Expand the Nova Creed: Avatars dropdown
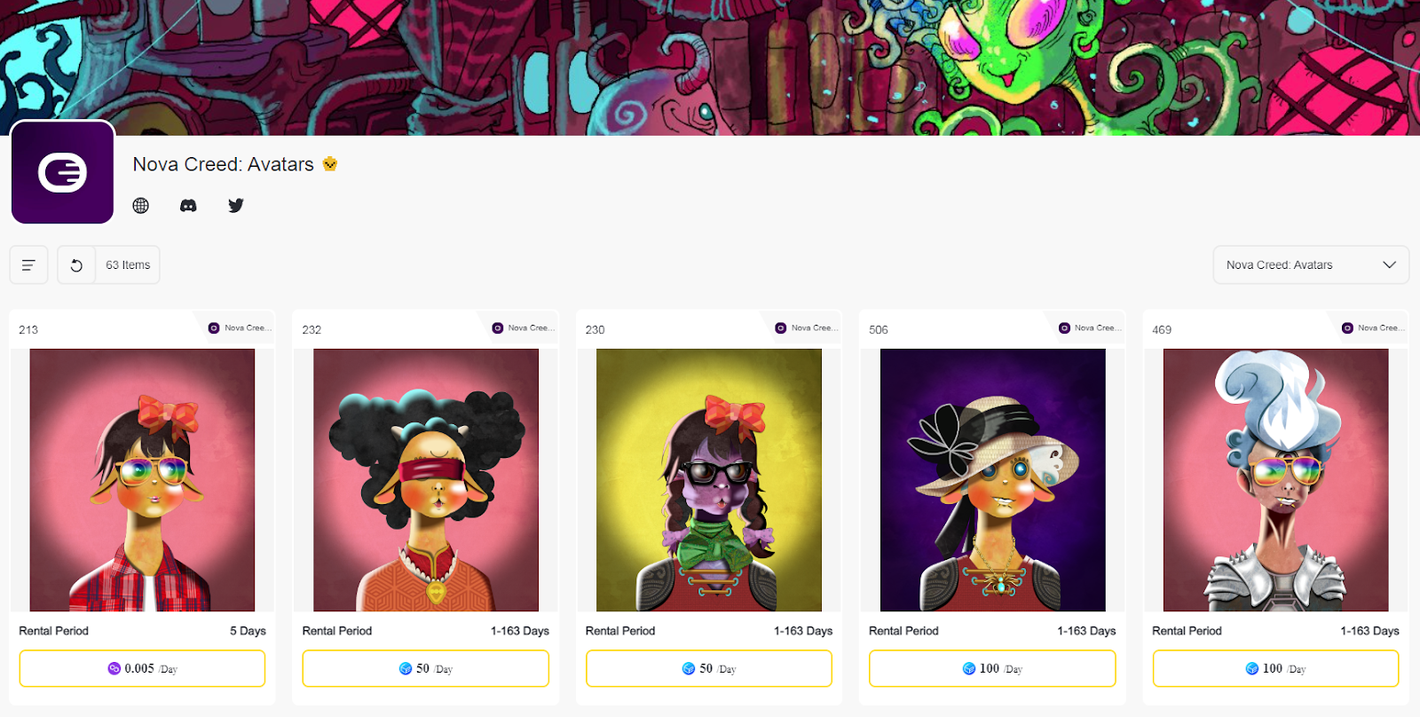This screenshot has height=717, width=1420. (1311, 265)
